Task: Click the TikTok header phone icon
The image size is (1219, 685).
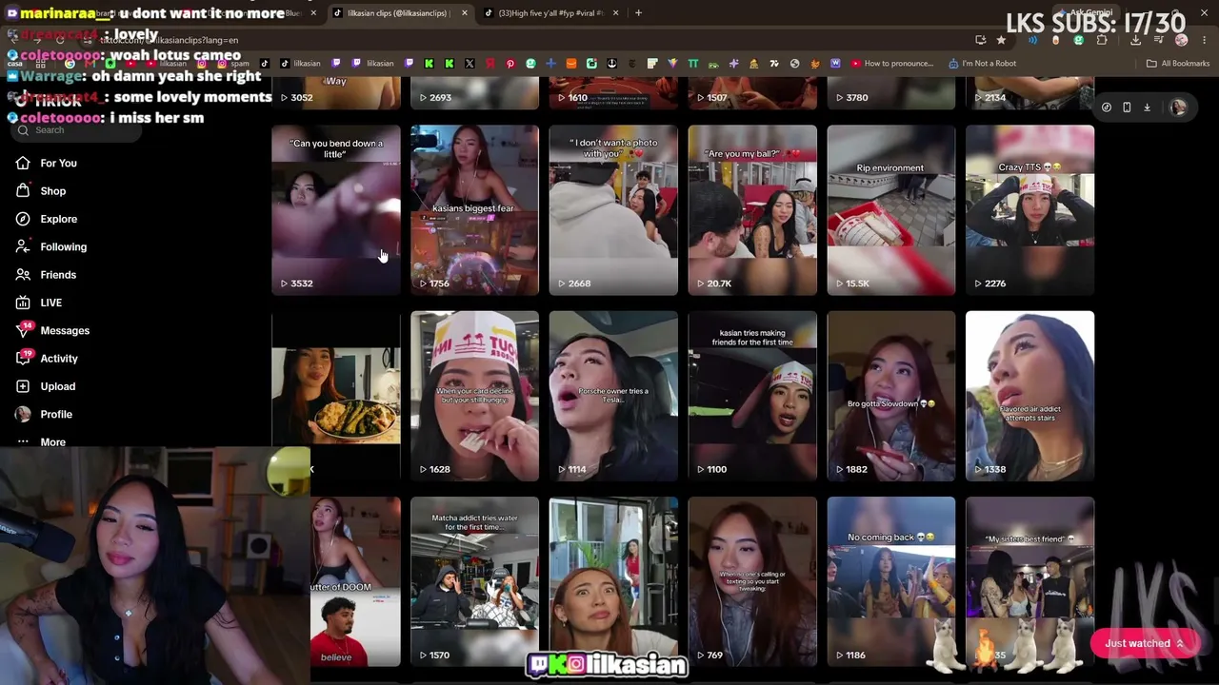Action: point(1127,108)
